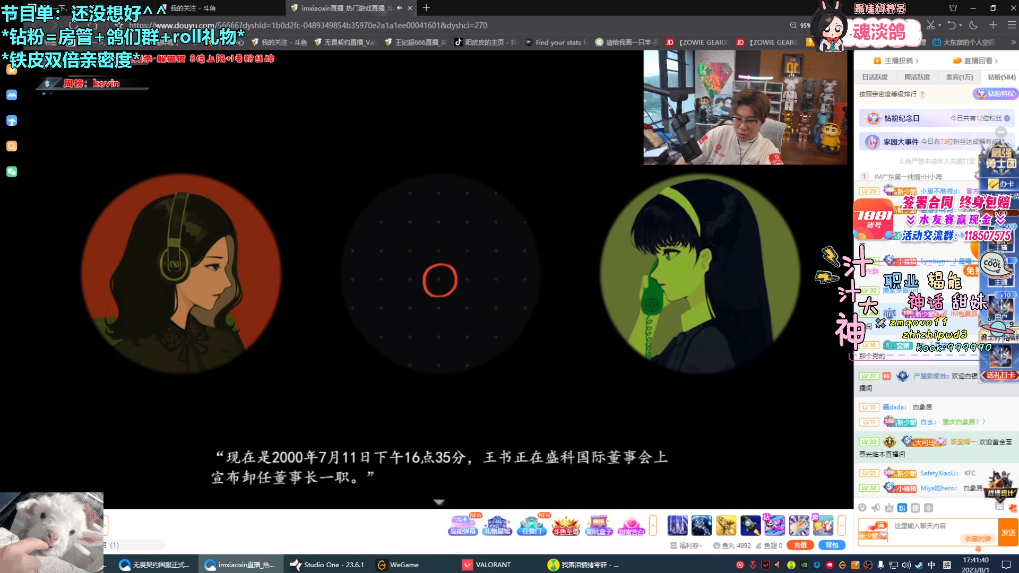Click the ranking help question mark
Viewport: 1019px width, 573px height.
(922, 94)
